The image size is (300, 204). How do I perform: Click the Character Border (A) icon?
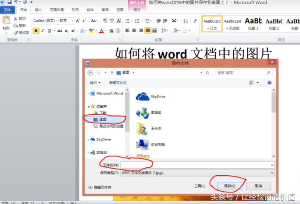(x=118, y=21)
